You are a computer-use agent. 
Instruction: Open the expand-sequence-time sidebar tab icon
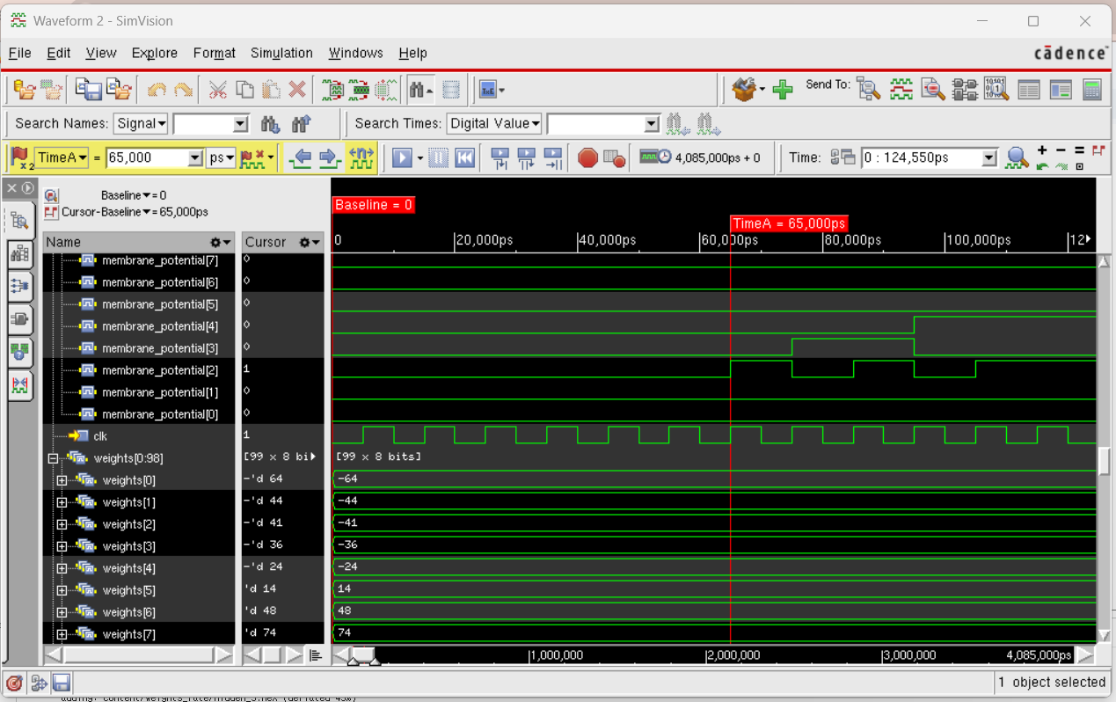(19, 384)
